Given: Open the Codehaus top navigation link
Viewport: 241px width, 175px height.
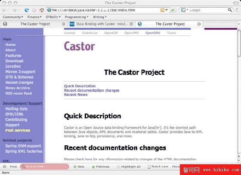Looking at the screenshot, I should [x=90, y=33].
